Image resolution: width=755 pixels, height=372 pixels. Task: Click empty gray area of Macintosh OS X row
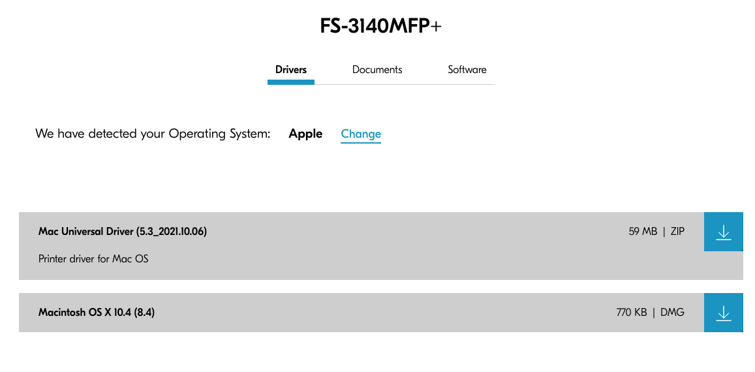click(x=385, y=313)
